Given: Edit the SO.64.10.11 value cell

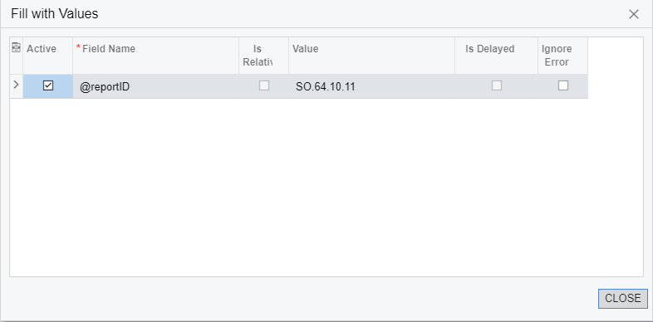Looking at the screenshot, I should point(371,86).
